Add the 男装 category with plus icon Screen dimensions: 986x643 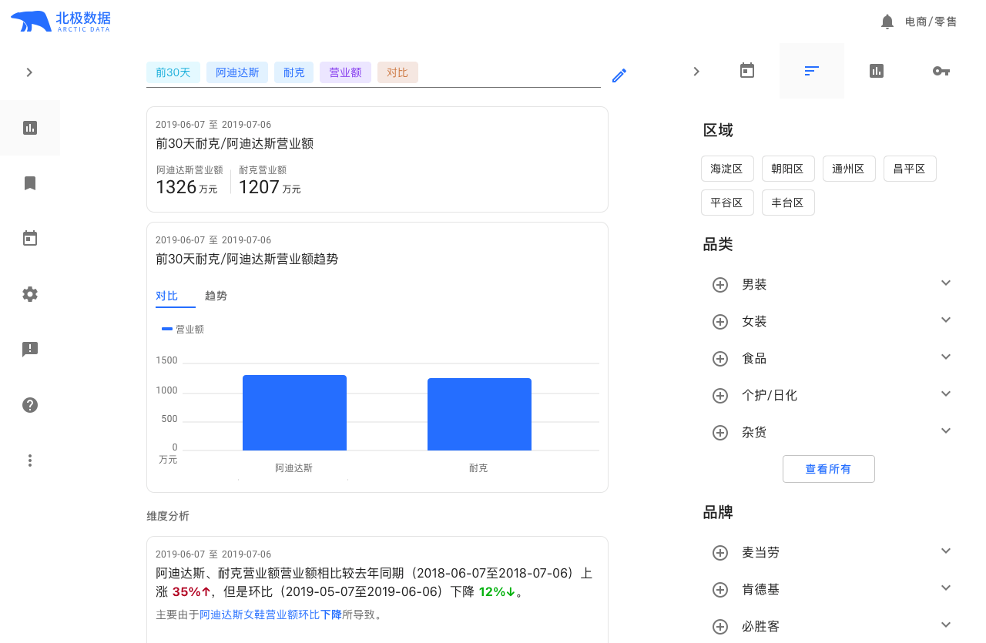point(720,285)
